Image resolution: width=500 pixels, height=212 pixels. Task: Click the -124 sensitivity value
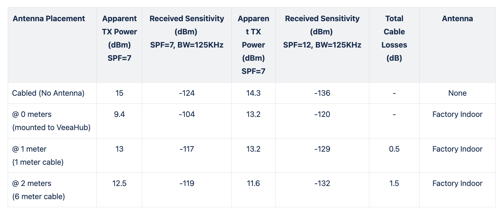(x=187, y=93)
